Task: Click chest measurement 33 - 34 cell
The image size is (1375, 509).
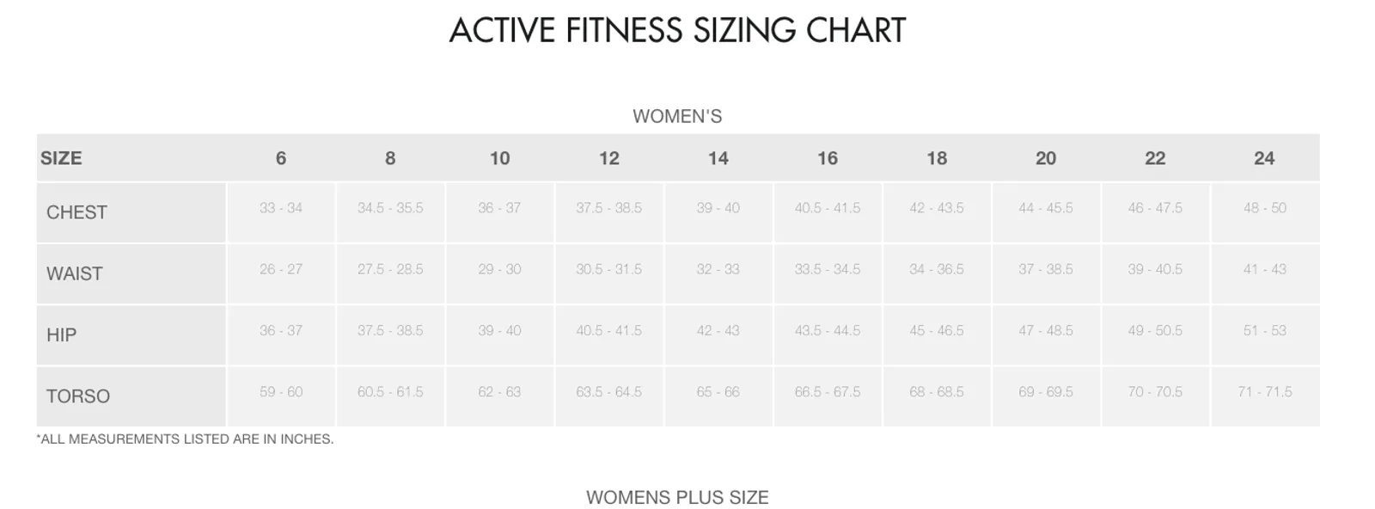Action: [281, 212]
